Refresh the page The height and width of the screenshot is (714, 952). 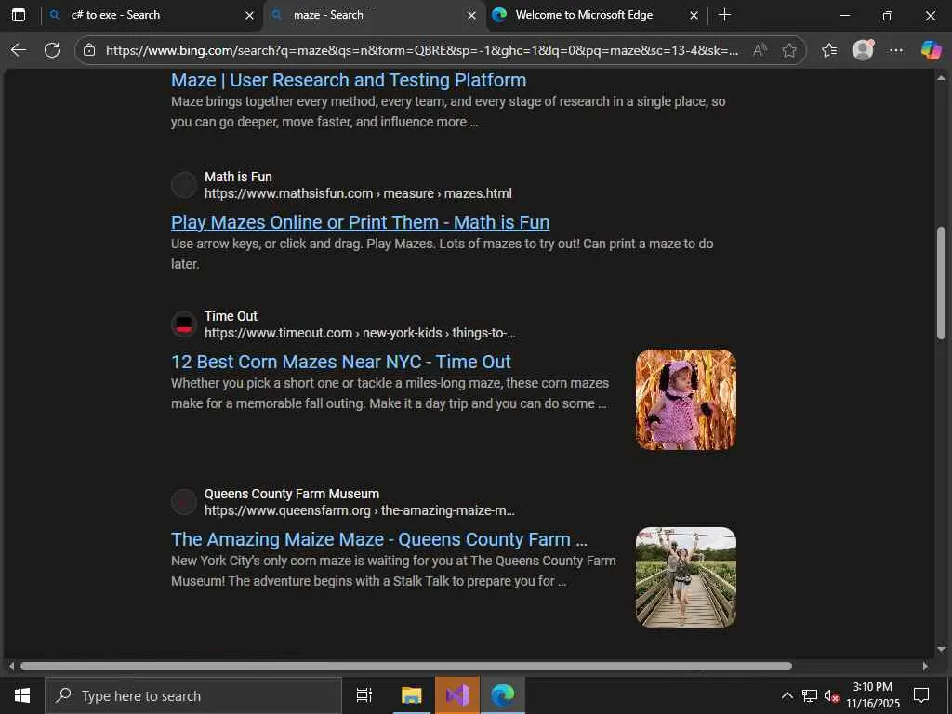[52, 50]
